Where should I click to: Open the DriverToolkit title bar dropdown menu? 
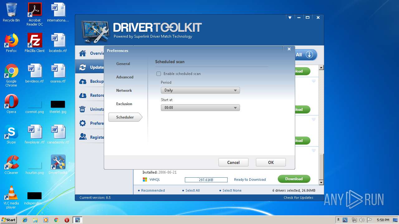(x=290, y=18)
